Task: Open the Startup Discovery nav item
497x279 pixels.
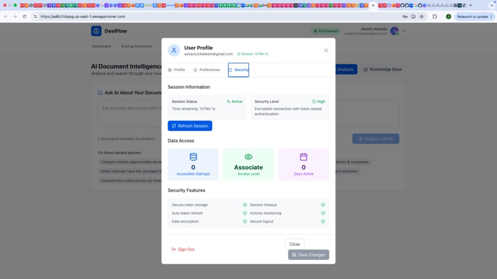Action: pos(136,46)
